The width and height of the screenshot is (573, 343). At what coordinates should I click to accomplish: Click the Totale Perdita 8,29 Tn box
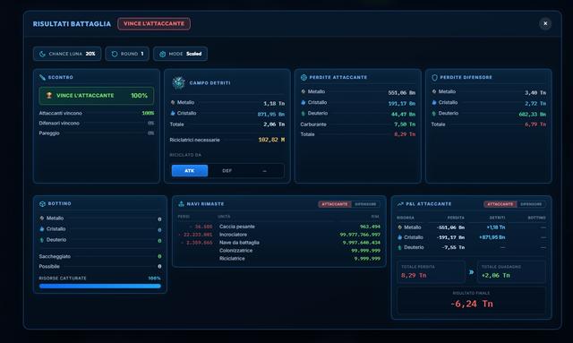[432, 271]
